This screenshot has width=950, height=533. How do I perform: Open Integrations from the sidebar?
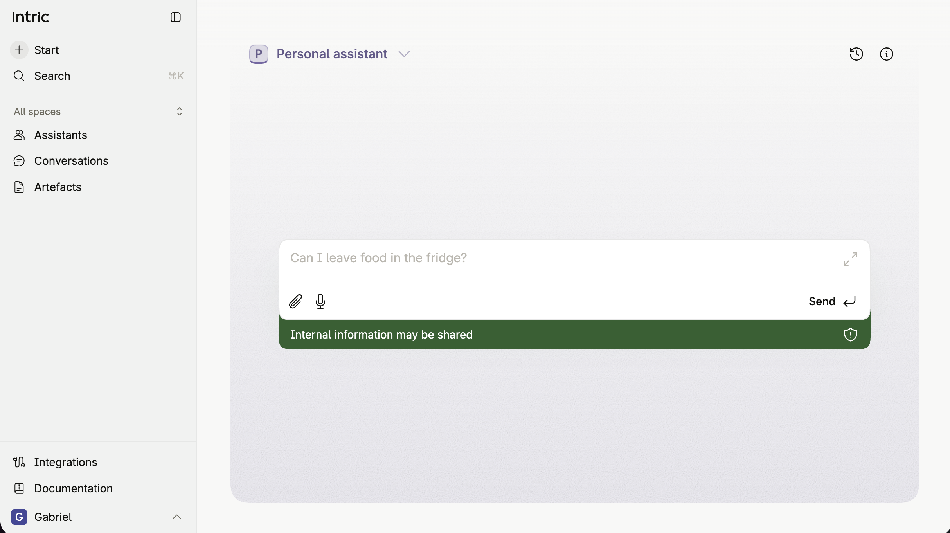click(65, 462)
